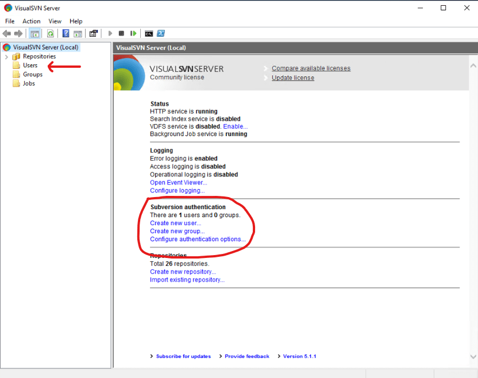Click Provide feedback link
The width and height of the screenshot is (478, 378).
coord(247,356)
